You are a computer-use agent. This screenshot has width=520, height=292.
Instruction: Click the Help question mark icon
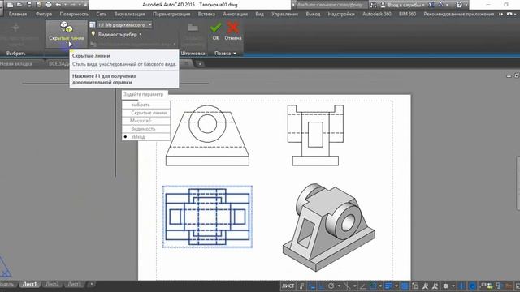pyautogui.click(x=459, y=5)
